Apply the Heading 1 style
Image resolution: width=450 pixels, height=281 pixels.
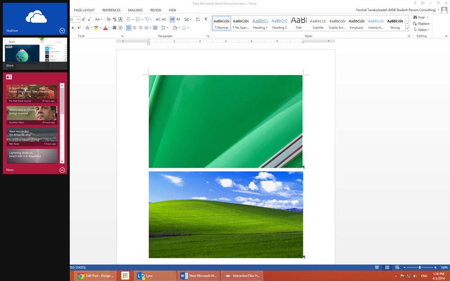coord(260,23)
